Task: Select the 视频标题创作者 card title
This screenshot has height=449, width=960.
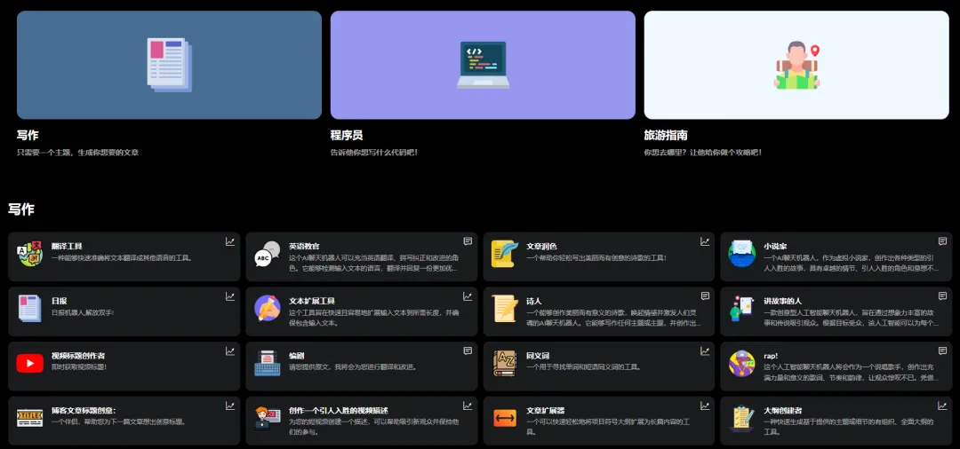Action: 78,356
